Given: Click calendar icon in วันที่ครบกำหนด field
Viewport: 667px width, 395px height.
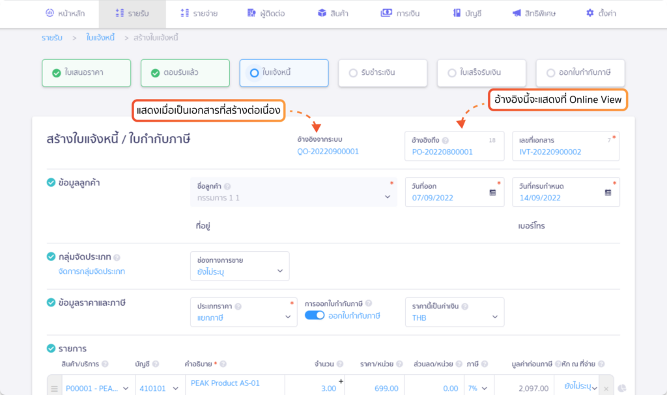Looking at the screenshot, I should (607, 193).
